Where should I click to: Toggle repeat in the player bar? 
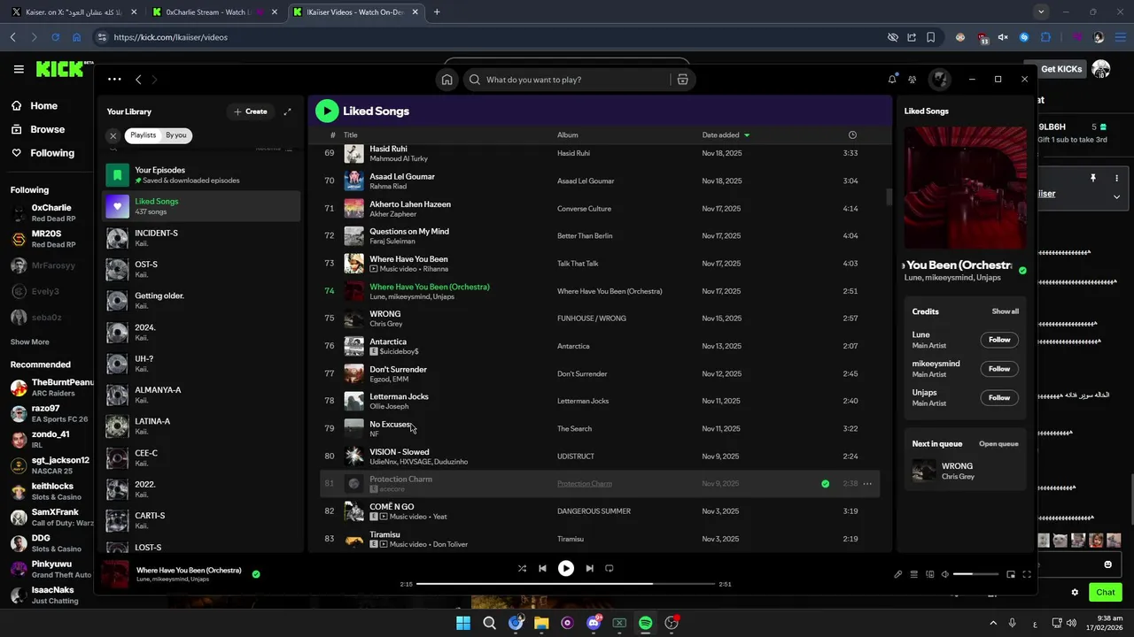[x=610, y=568]
